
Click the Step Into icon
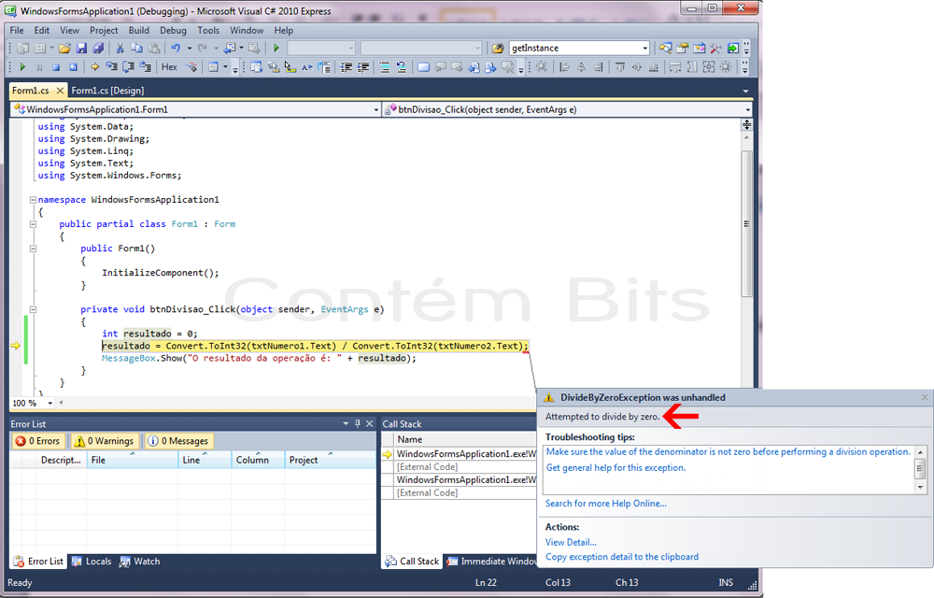pos(111,67)
